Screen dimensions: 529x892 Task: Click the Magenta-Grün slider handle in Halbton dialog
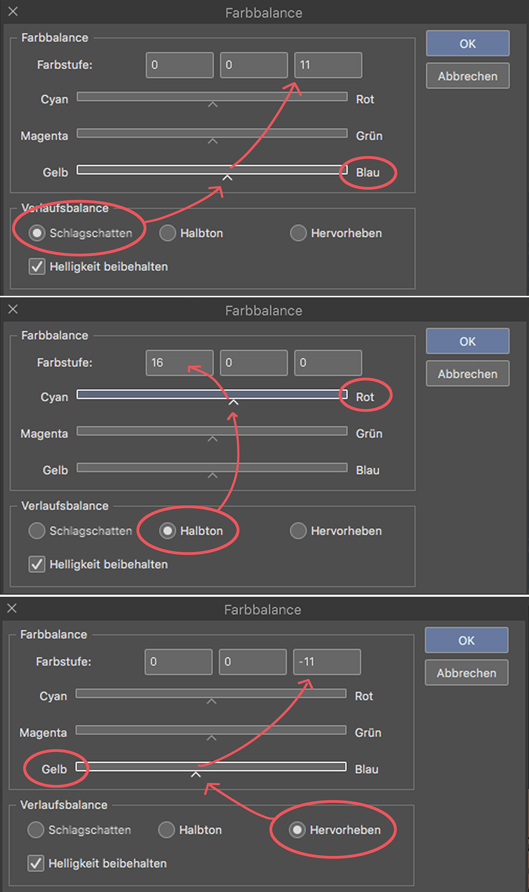pos(212,439)
